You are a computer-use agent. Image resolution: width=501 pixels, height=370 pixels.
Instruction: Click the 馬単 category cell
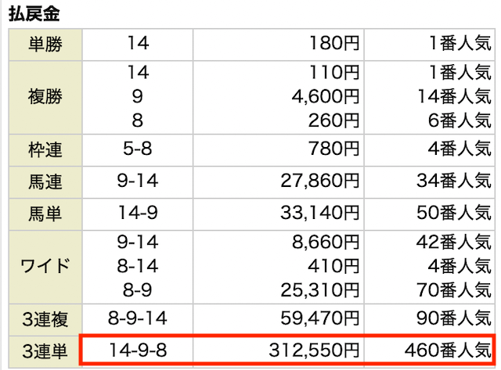pos(45,214)
